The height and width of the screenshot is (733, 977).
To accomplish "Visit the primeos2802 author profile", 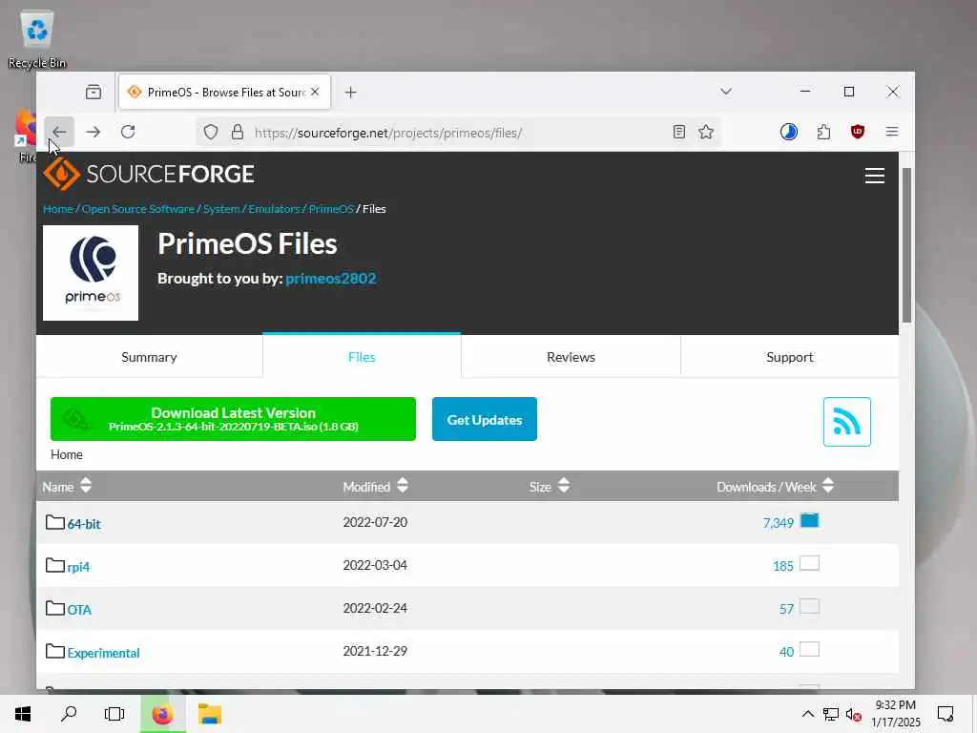I will tap(331, 278).
